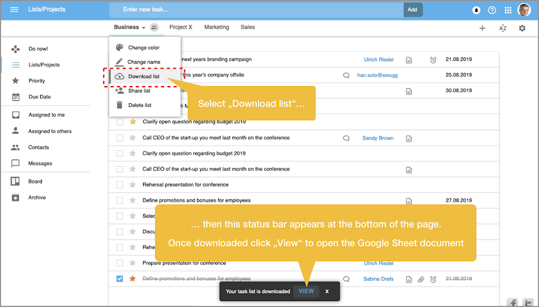This screenshot has height=307, width=539.
Task: Focus the Enter new task field
Action: (x=256, y=10)
